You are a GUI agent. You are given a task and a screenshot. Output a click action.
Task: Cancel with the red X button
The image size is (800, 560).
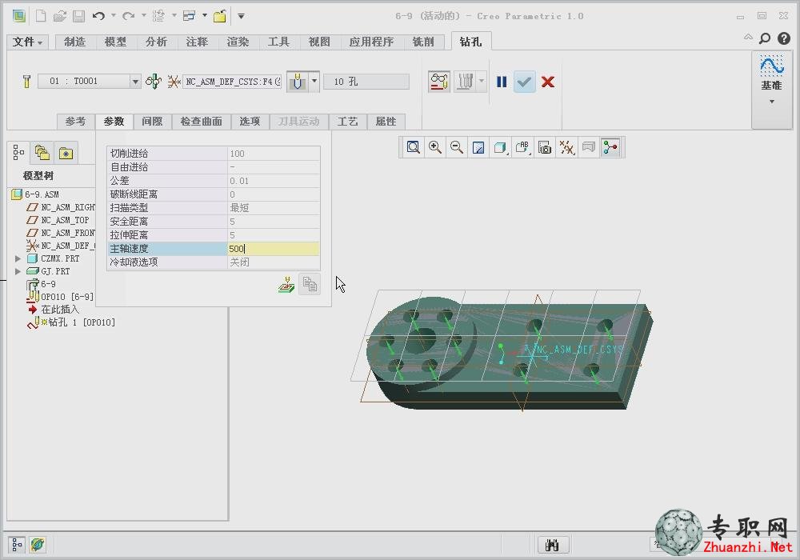tap(548, 82)
